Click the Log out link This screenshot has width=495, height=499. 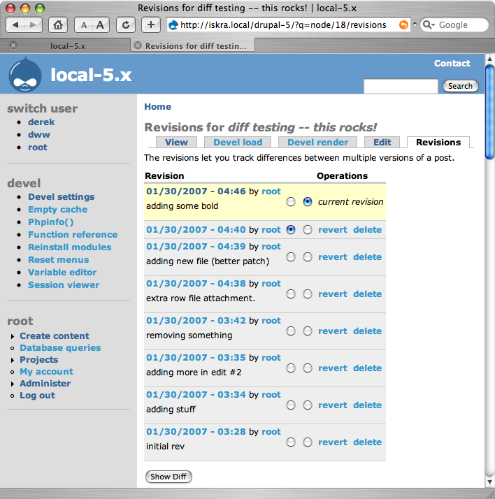37,396
